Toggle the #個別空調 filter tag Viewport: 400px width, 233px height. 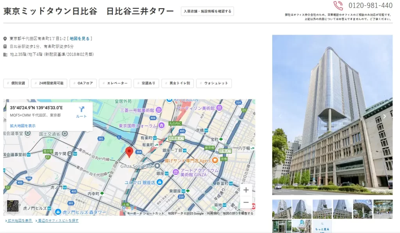coord(16,83)
